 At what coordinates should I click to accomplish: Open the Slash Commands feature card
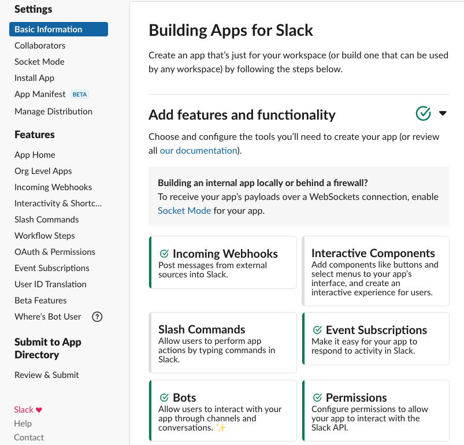point(223,343)
